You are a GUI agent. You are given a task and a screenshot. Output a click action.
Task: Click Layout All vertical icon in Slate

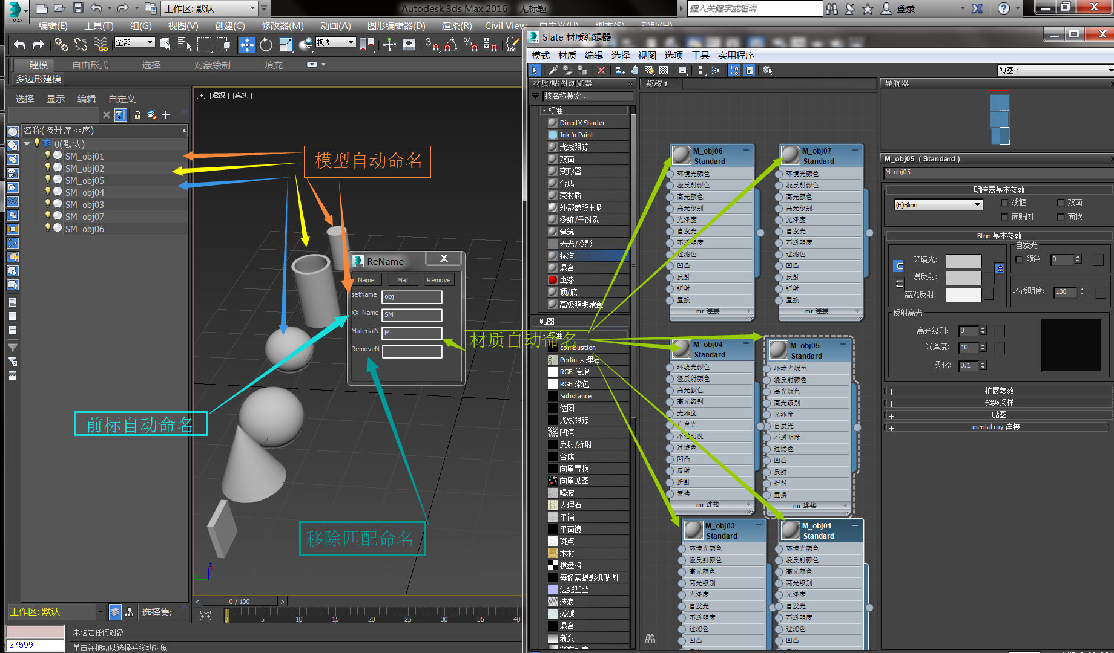(x=701, y=70)
